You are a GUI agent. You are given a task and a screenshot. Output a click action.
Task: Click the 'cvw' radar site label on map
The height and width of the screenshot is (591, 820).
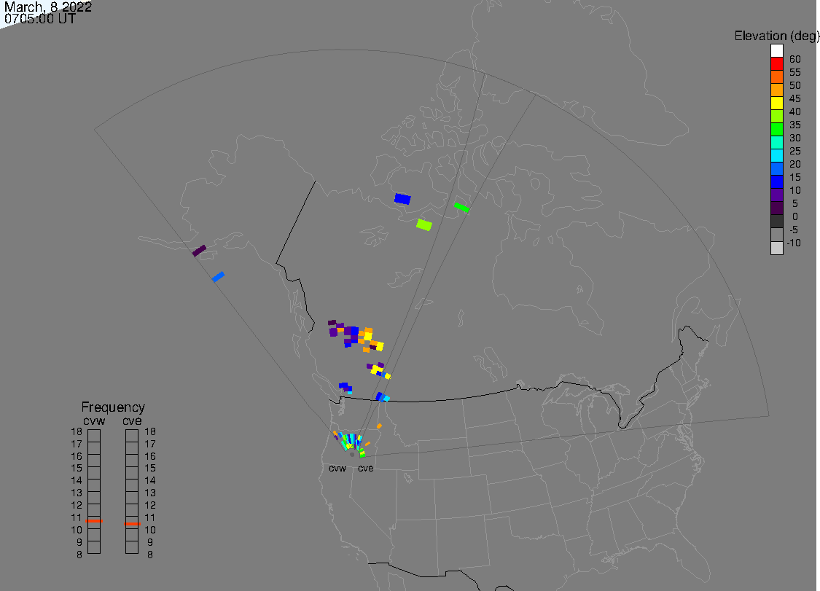[337, 468]
